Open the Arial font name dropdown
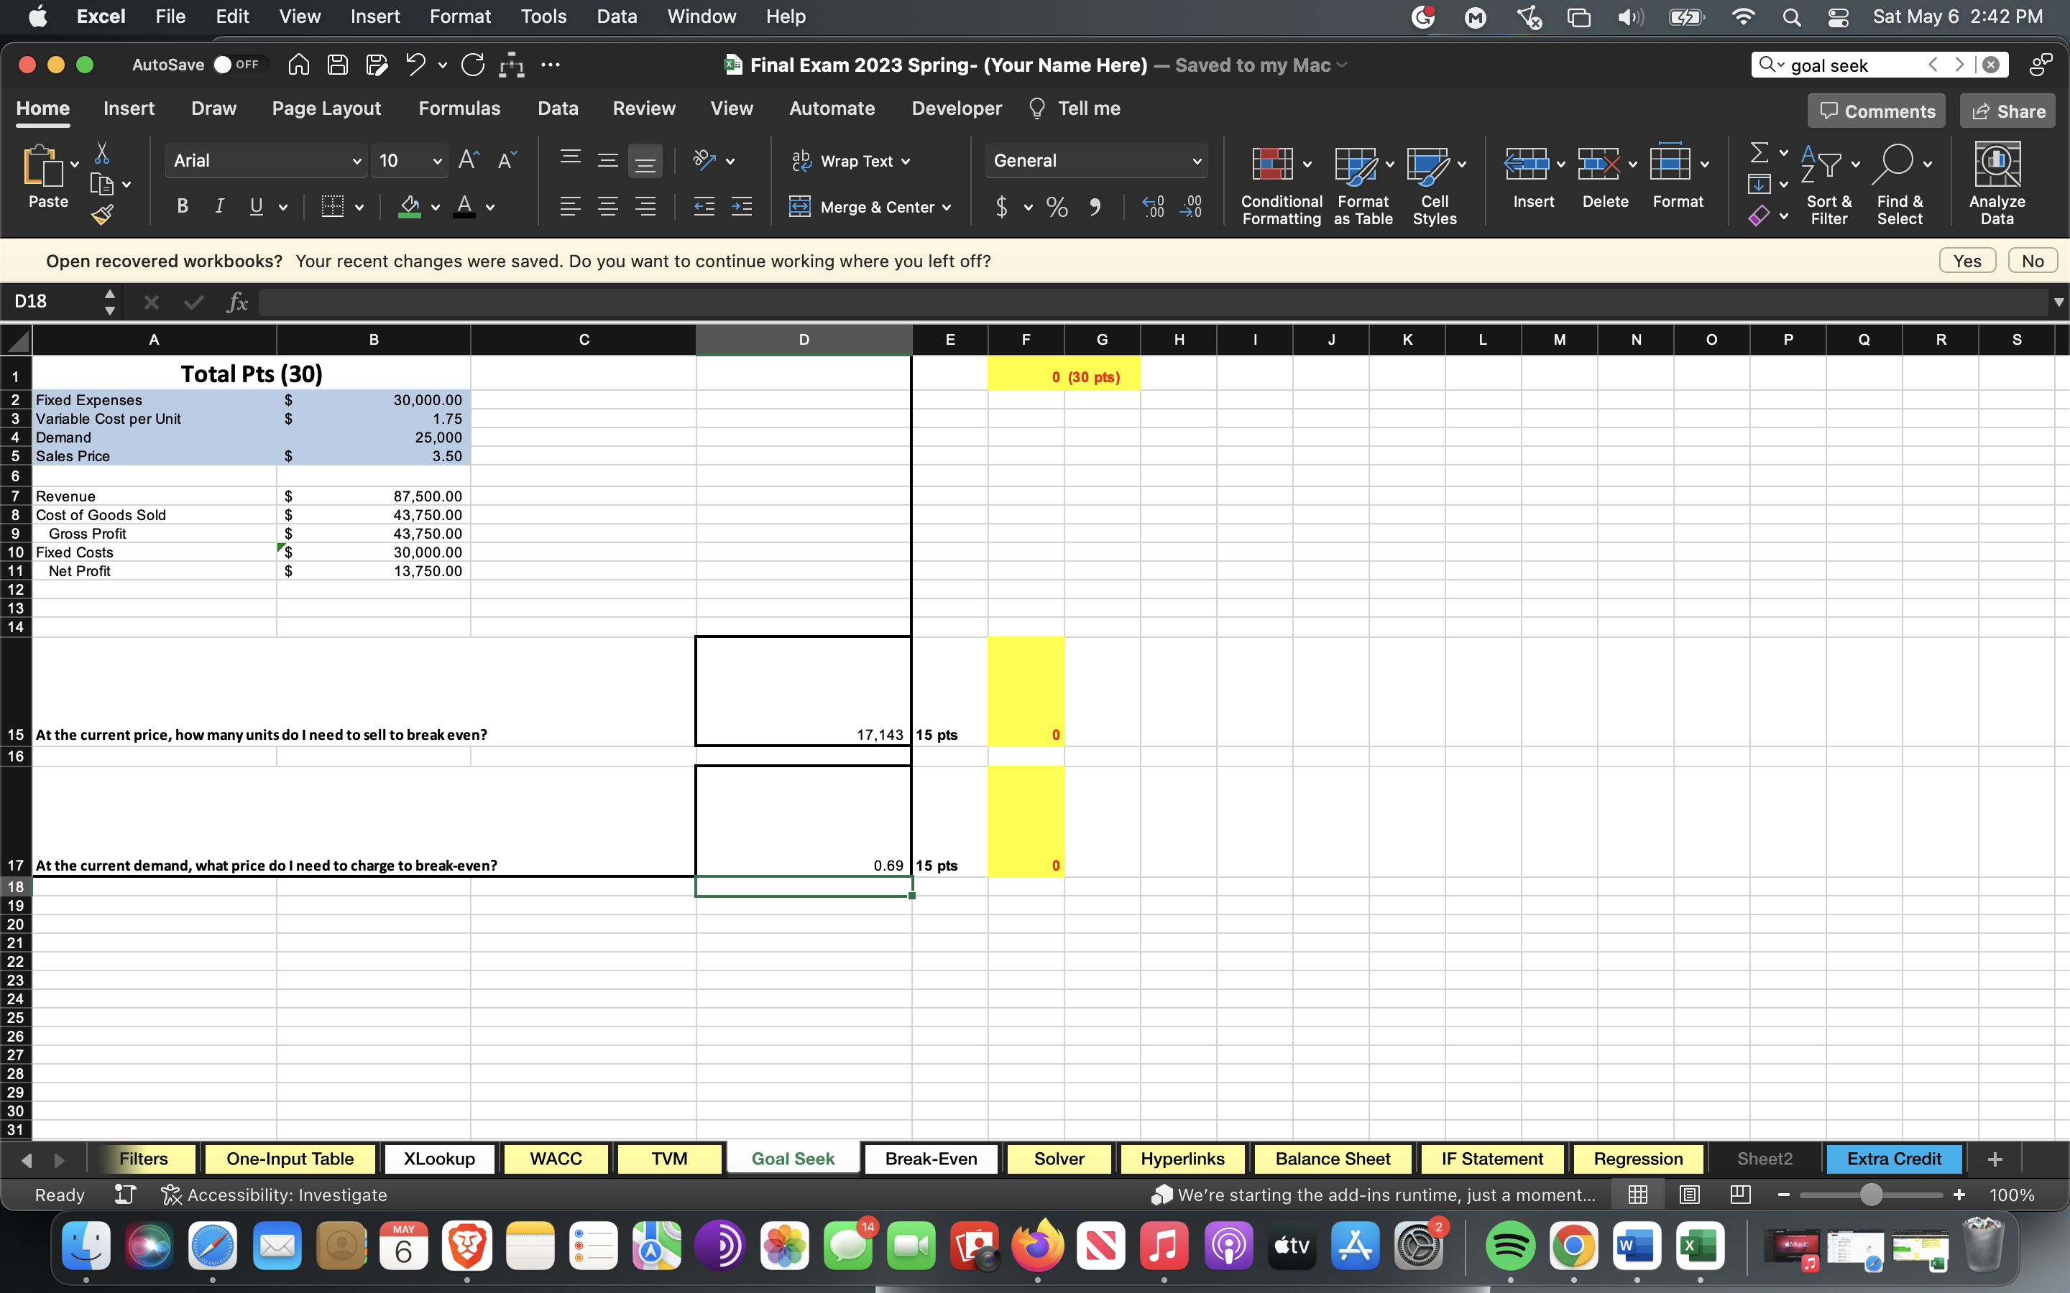Image resolution: width=2070 pixels, height=1293 pixels. point(356,161)
